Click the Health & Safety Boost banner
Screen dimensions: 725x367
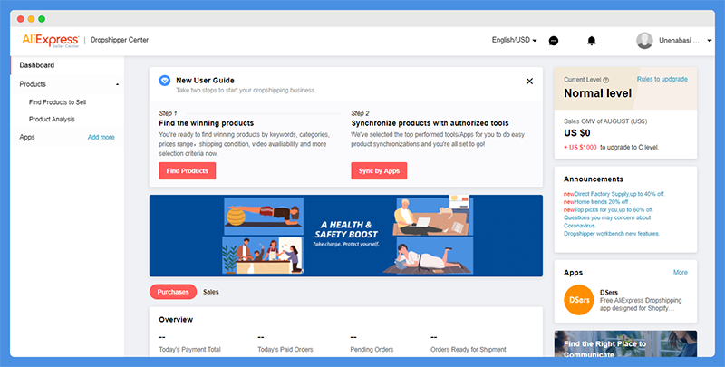coord(346,236)
